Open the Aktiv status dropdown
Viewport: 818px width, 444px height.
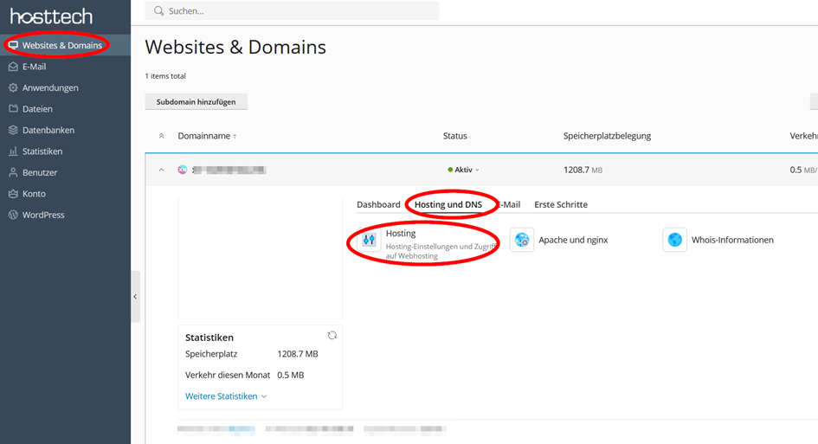tap(463, 170)
